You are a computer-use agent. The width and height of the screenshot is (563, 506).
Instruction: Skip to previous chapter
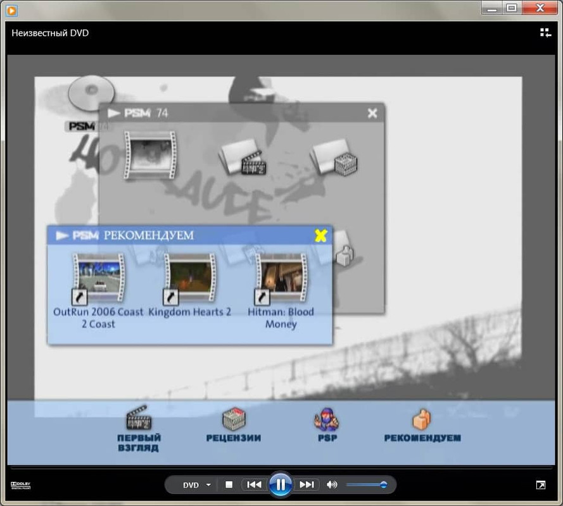[x=254, y=485]
